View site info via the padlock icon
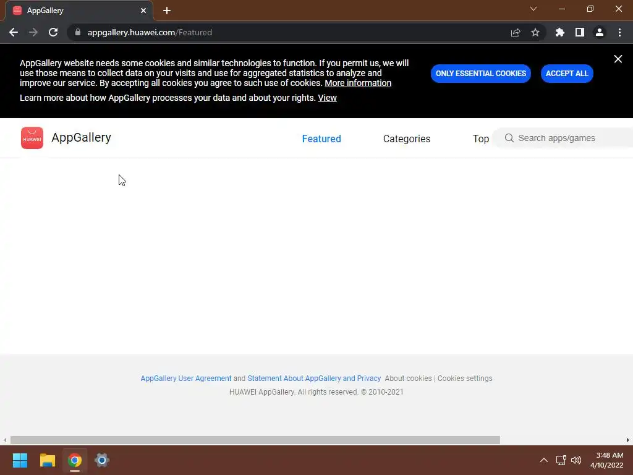The height and width of the screenshot is (475, 633). tap(78, 32)
